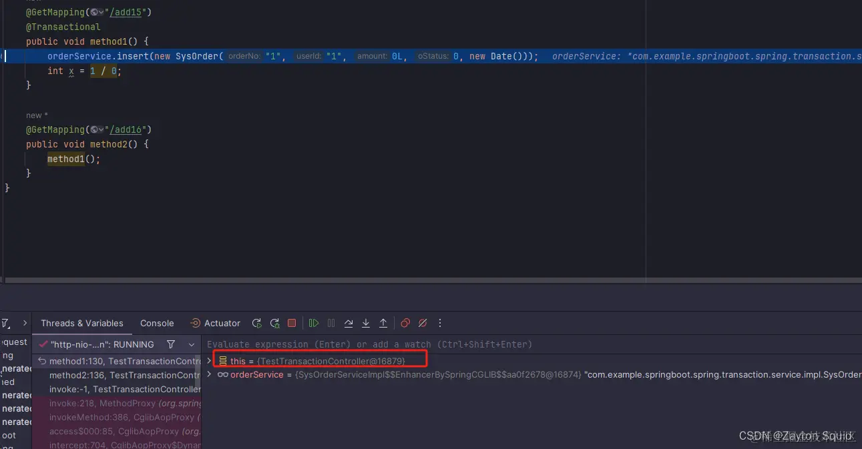Viewport: 862px width, 449px height.
Task: Click the method1() call inside method2
Action: click(73, 159)
